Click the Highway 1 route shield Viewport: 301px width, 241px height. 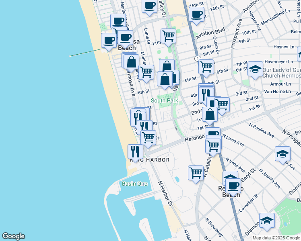(x=198, y=58)
